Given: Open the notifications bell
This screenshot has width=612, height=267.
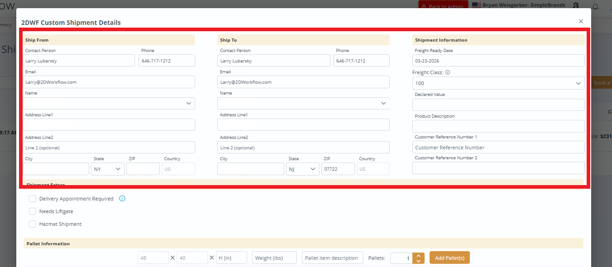Looking at the screenshot, I should coord(595,6).
